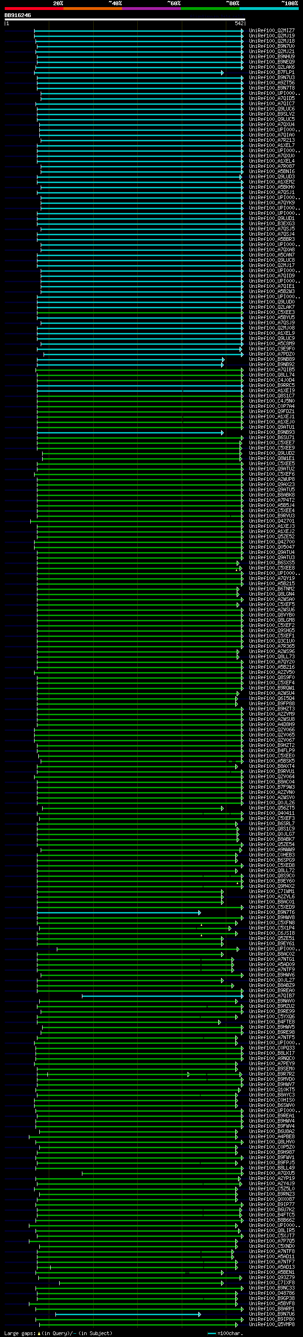Select hit label UniRef100_A7R213
303x1337 pixels.
[x=272, y=140]
